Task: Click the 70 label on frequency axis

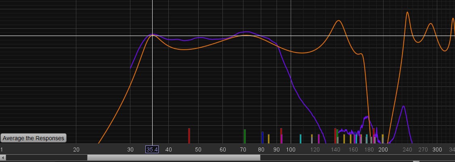Action: 243,150
